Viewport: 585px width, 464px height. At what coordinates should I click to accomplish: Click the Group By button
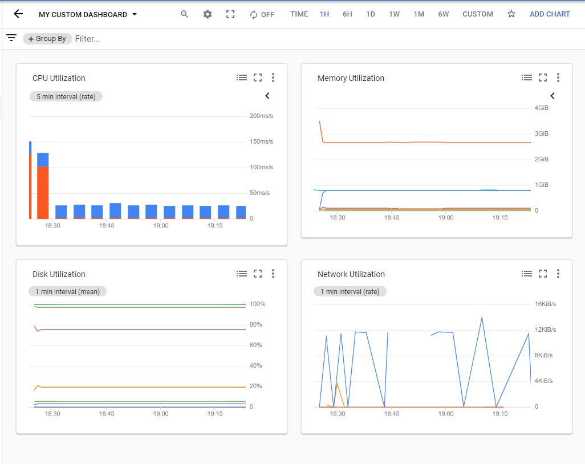(x=47, y=39)
